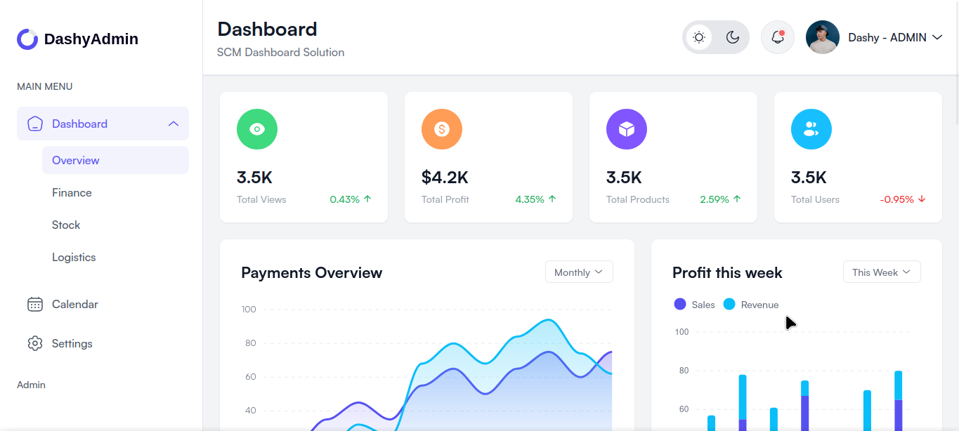The image size is (959, 431).
Task: Click the DashyAdmin logo icon
Action: coord(26,39)
